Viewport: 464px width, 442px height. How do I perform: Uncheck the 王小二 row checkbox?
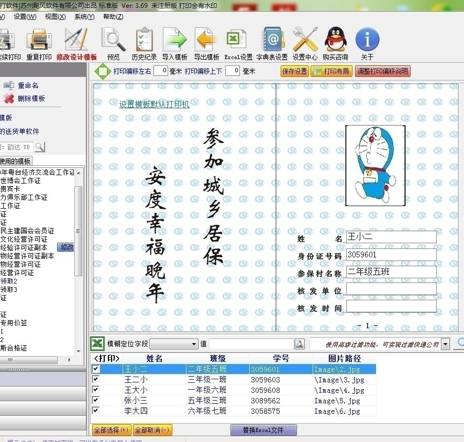[96, 369]
